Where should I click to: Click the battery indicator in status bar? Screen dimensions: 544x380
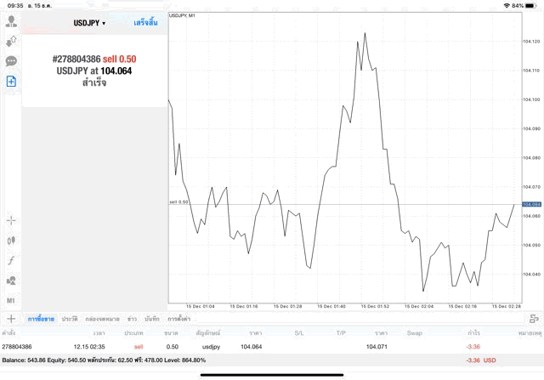click(x=530, y=6)
